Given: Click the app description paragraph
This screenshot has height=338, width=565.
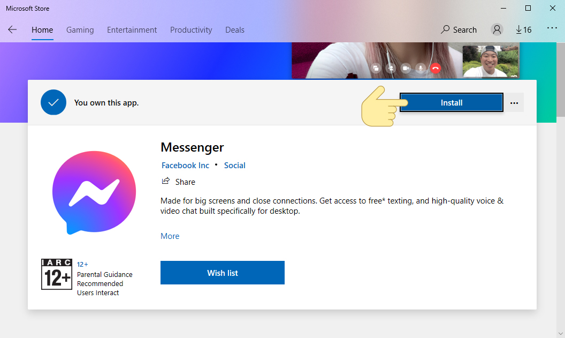Looking at the screenshot, I should pyautogui.click(x=332, y=206).
